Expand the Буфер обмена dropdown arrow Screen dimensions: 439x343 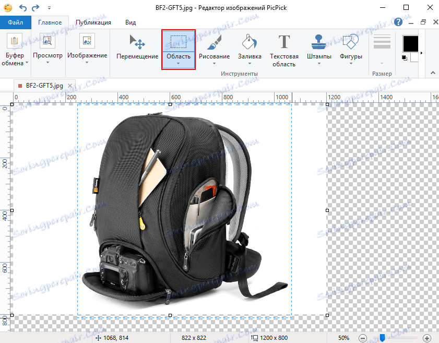27,63
